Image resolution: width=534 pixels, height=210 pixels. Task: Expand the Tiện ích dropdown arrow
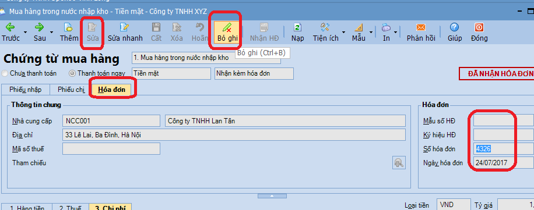click(x=343, y=32)
